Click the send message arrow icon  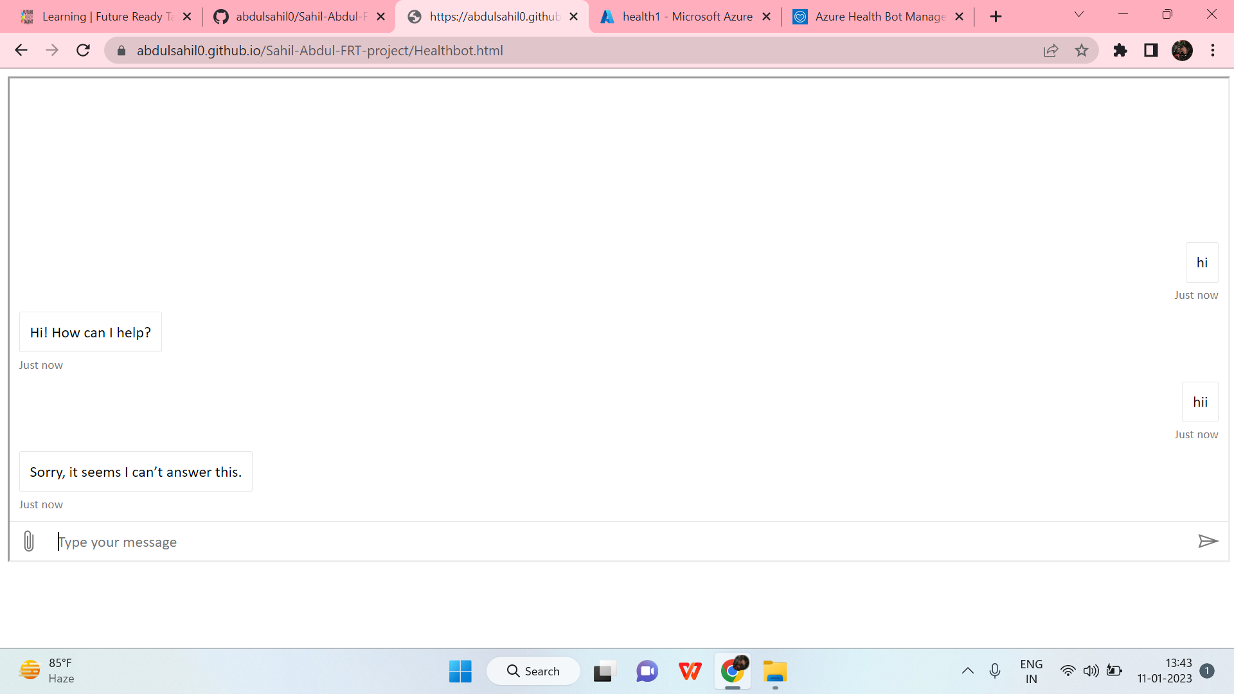tap(1209, 541)
